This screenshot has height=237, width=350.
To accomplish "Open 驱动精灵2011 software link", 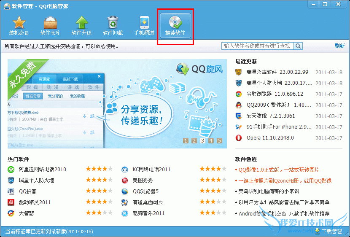I will (35, 202).
